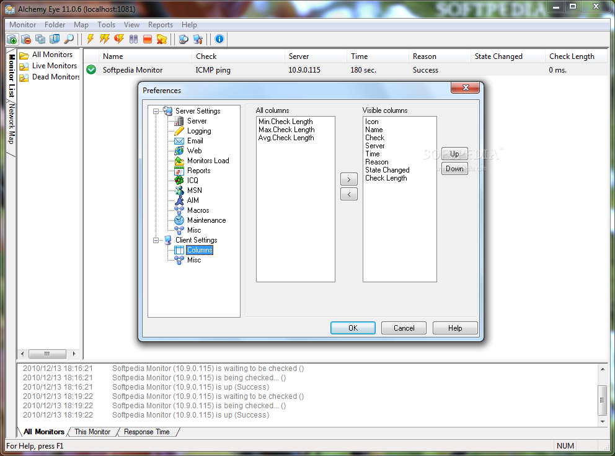Move the selected column Up
Image resolution: width=615 pixels, height=456 pixels.
point(454,154)
